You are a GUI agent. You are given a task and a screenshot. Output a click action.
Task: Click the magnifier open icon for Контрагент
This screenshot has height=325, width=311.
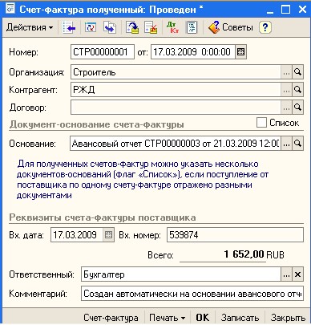pyautogui.click(x=297, y=90)
